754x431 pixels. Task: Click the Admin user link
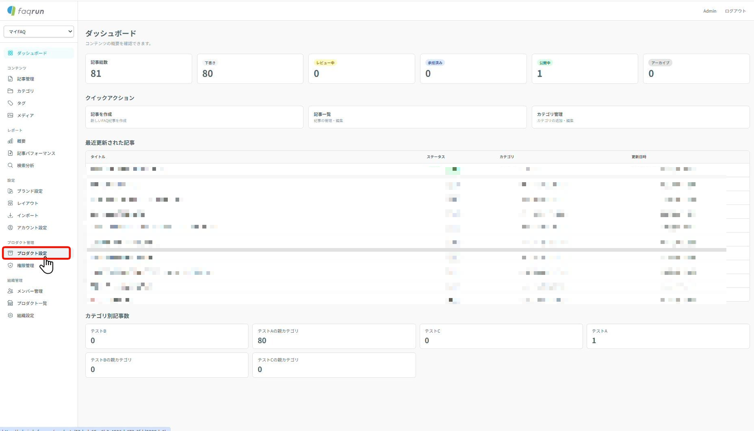tap(710, 11)
